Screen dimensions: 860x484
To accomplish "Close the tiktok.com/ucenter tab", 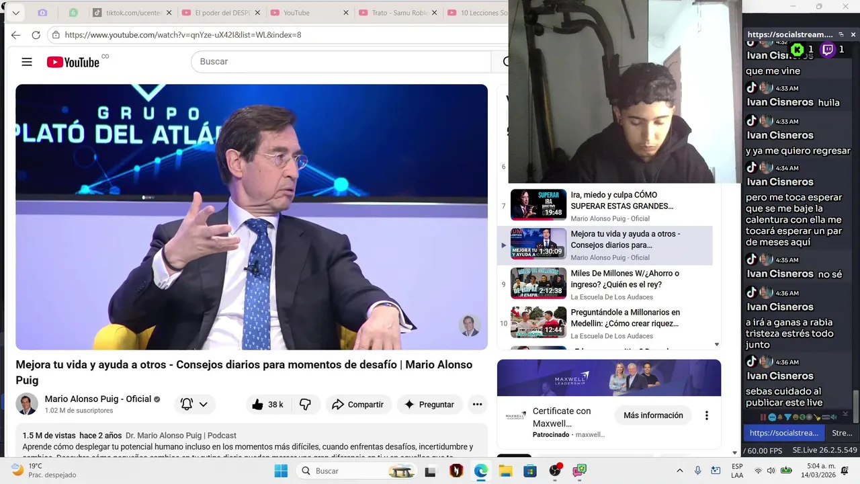I will click(x=169, y=13).
